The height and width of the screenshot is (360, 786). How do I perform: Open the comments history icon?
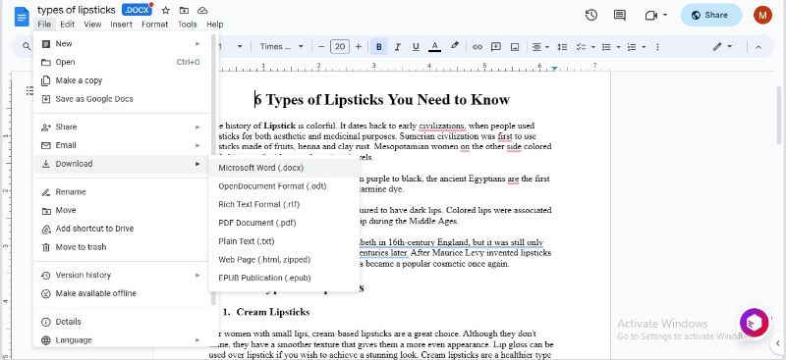[x=620, y=15]
